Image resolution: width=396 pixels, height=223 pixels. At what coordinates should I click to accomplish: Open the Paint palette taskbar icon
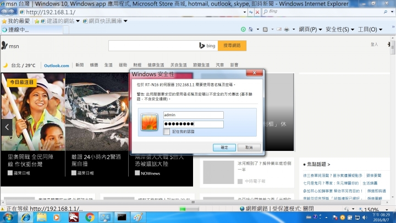click(138, 217)
